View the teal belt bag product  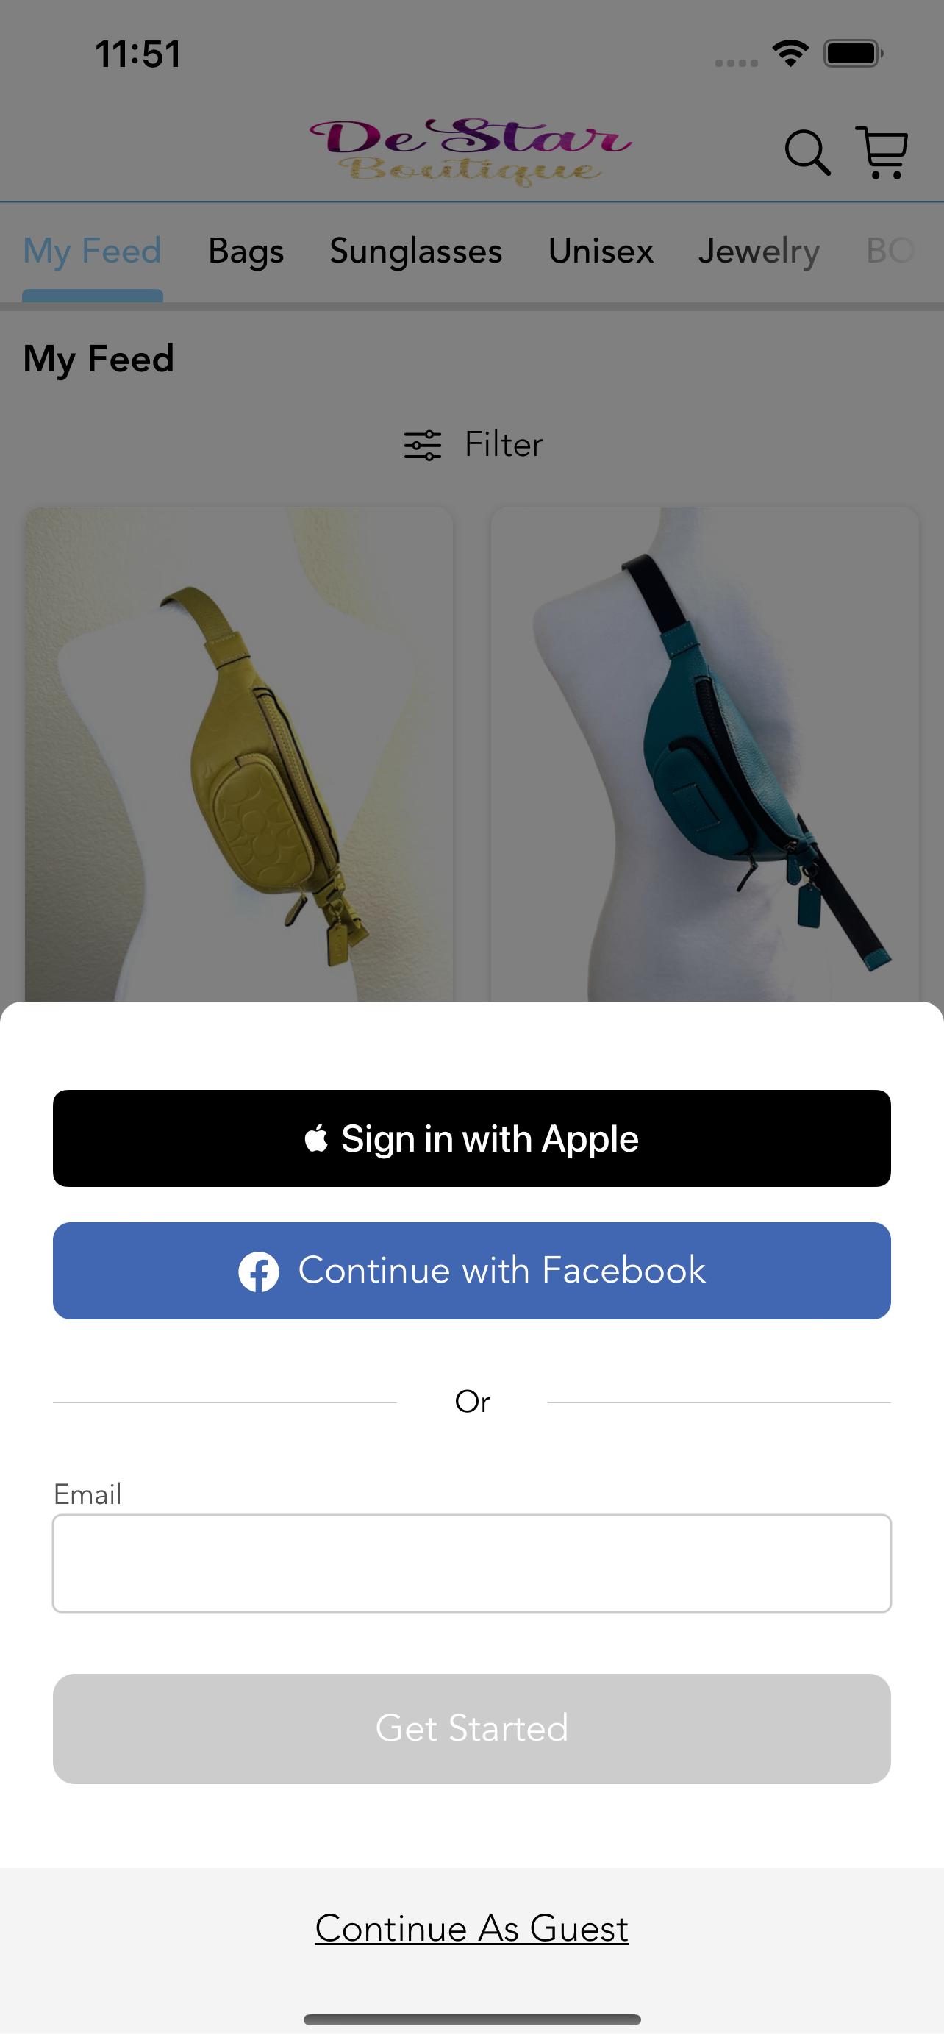(x=704, y=755)
